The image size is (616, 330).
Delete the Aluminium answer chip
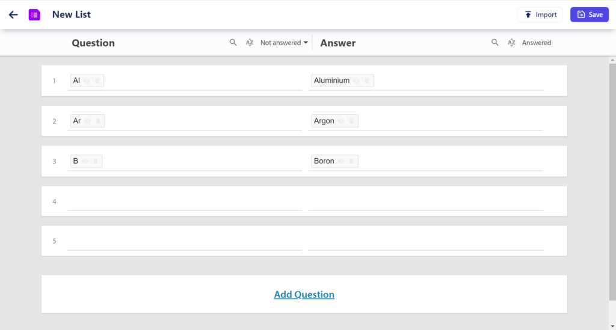pyautogui.click(x=367, y=81)
